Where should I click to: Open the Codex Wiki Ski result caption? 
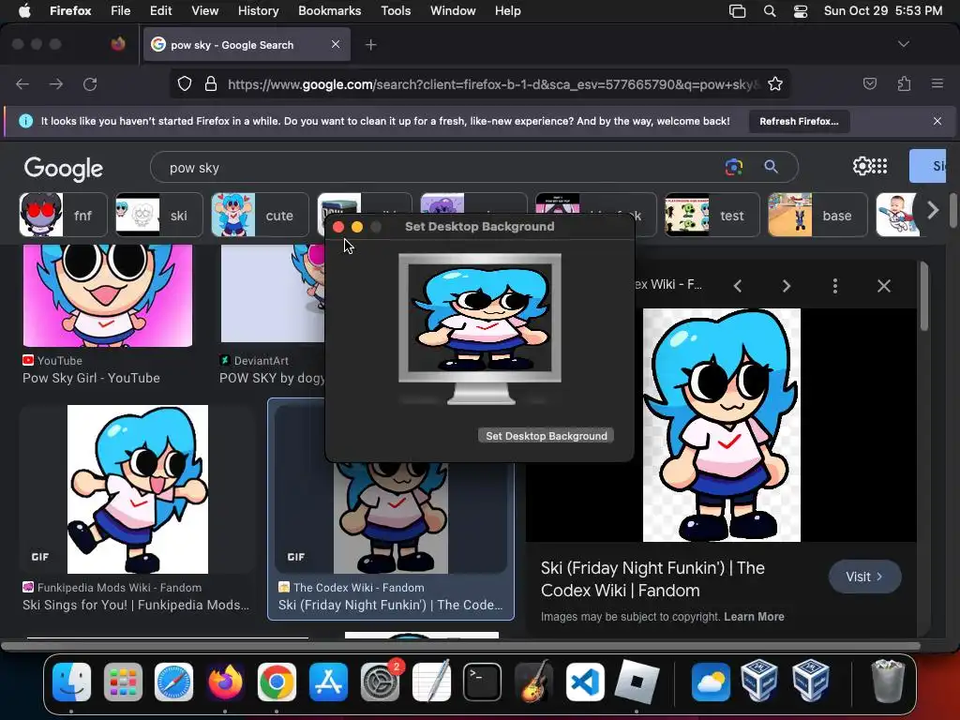tap(390, 605)
